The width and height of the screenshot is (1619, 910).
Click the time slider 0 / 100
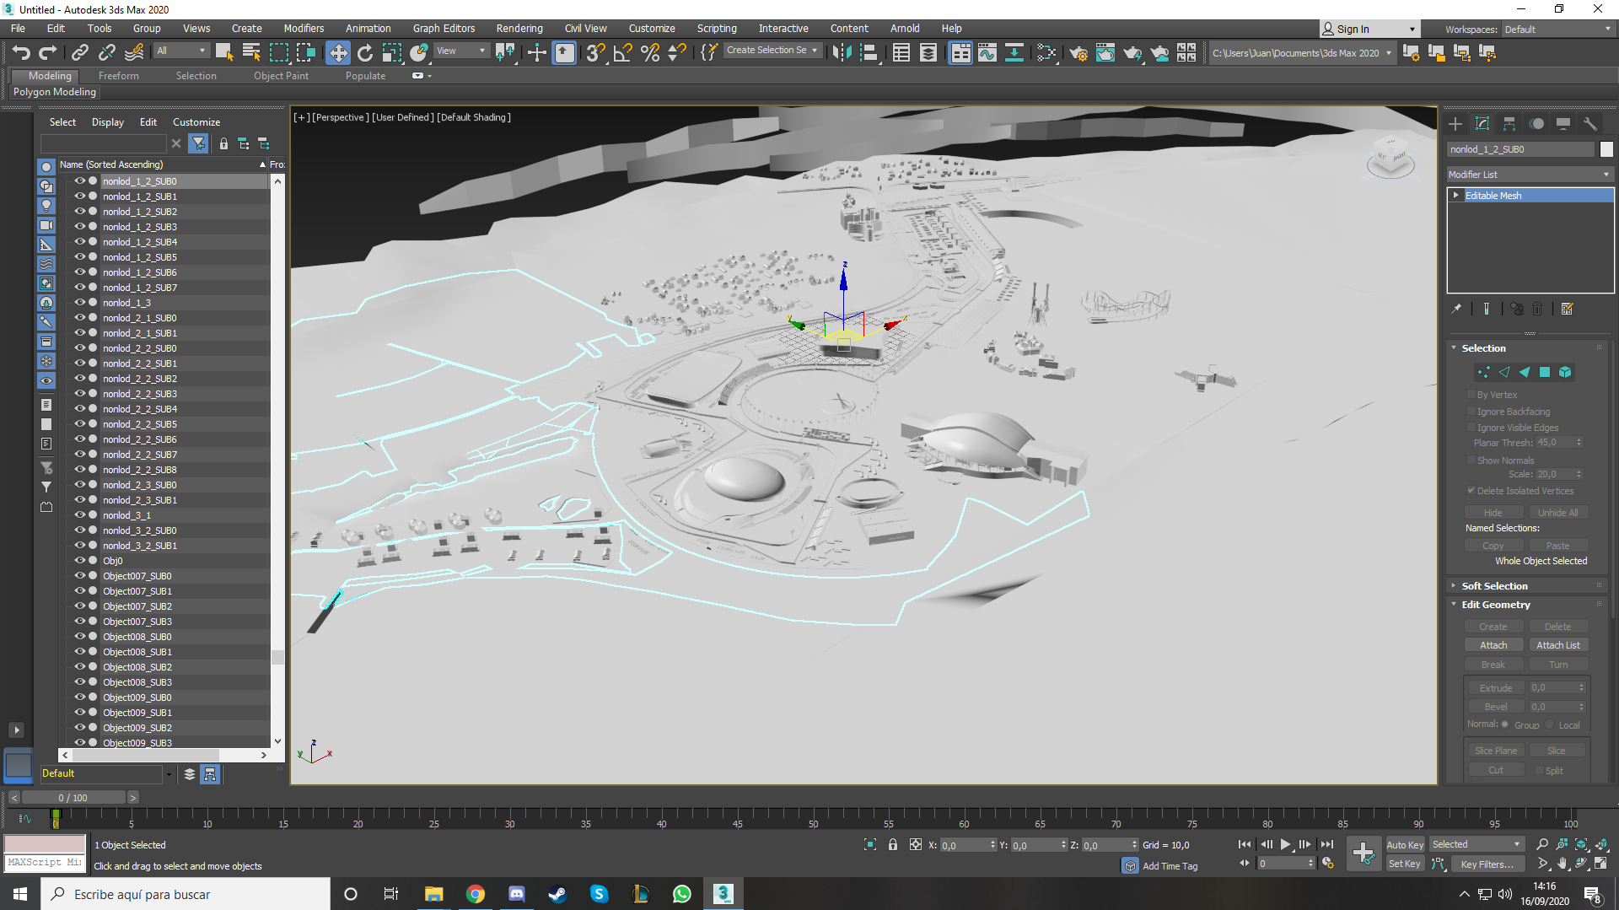pos(73,798)
